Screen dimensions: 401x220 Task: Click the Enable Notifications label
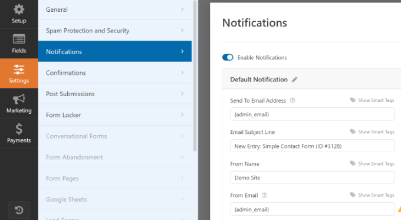pyautogui.click(x=262, y=58)
